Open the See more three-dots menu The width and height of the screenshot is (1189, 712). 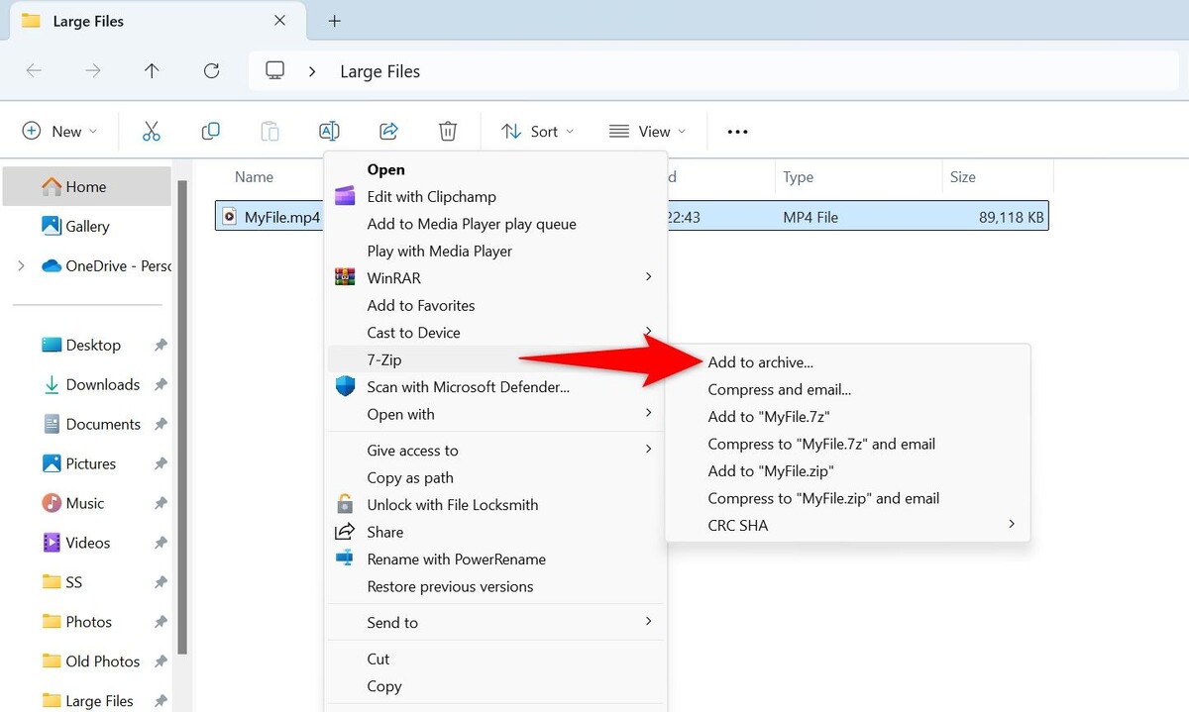[737, 132]
